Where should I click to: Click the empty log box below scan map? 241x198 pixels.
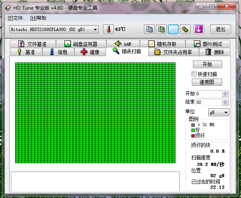[x=95, y=181]
